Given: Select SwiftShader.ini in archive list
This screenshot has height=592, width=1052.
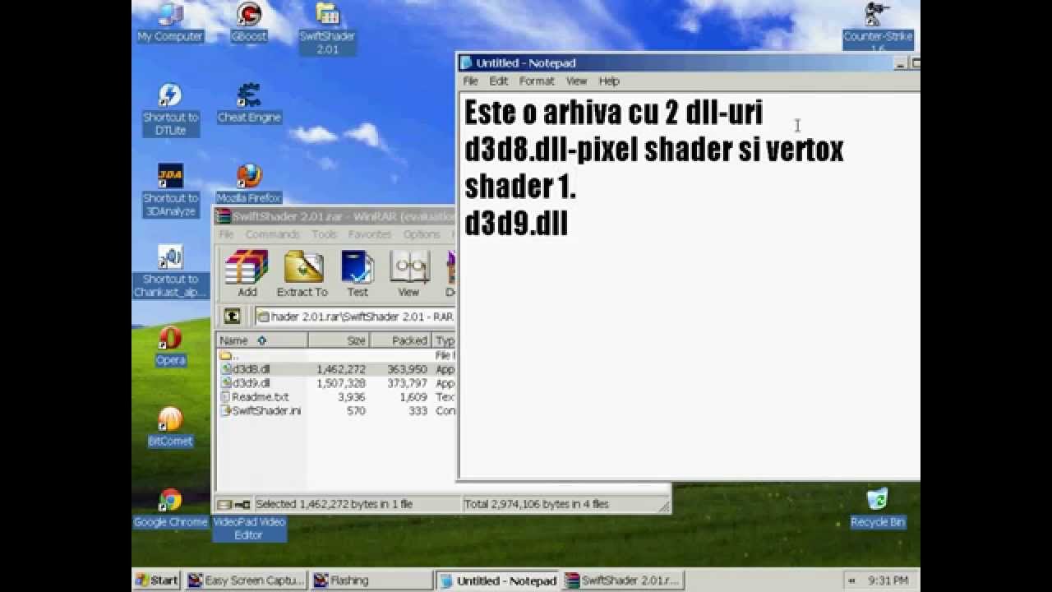Looking at the screenshot, I should pyautogui.click(x=336, y=410).
